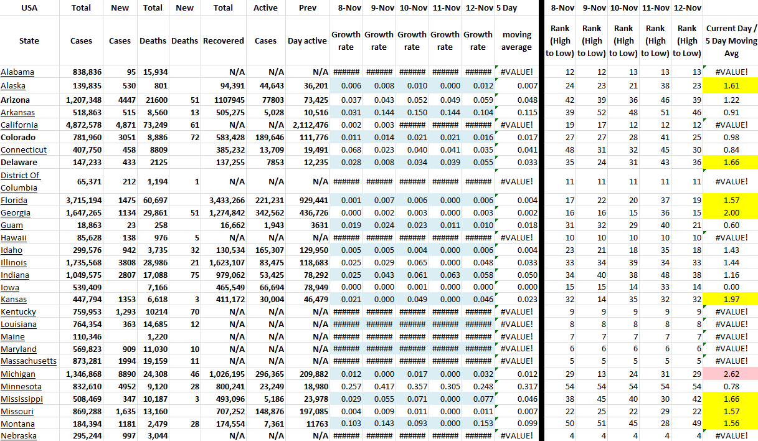758x441 pixels.
Task: Select Colorado's active cases value 189,646
Action: [266, 138]
